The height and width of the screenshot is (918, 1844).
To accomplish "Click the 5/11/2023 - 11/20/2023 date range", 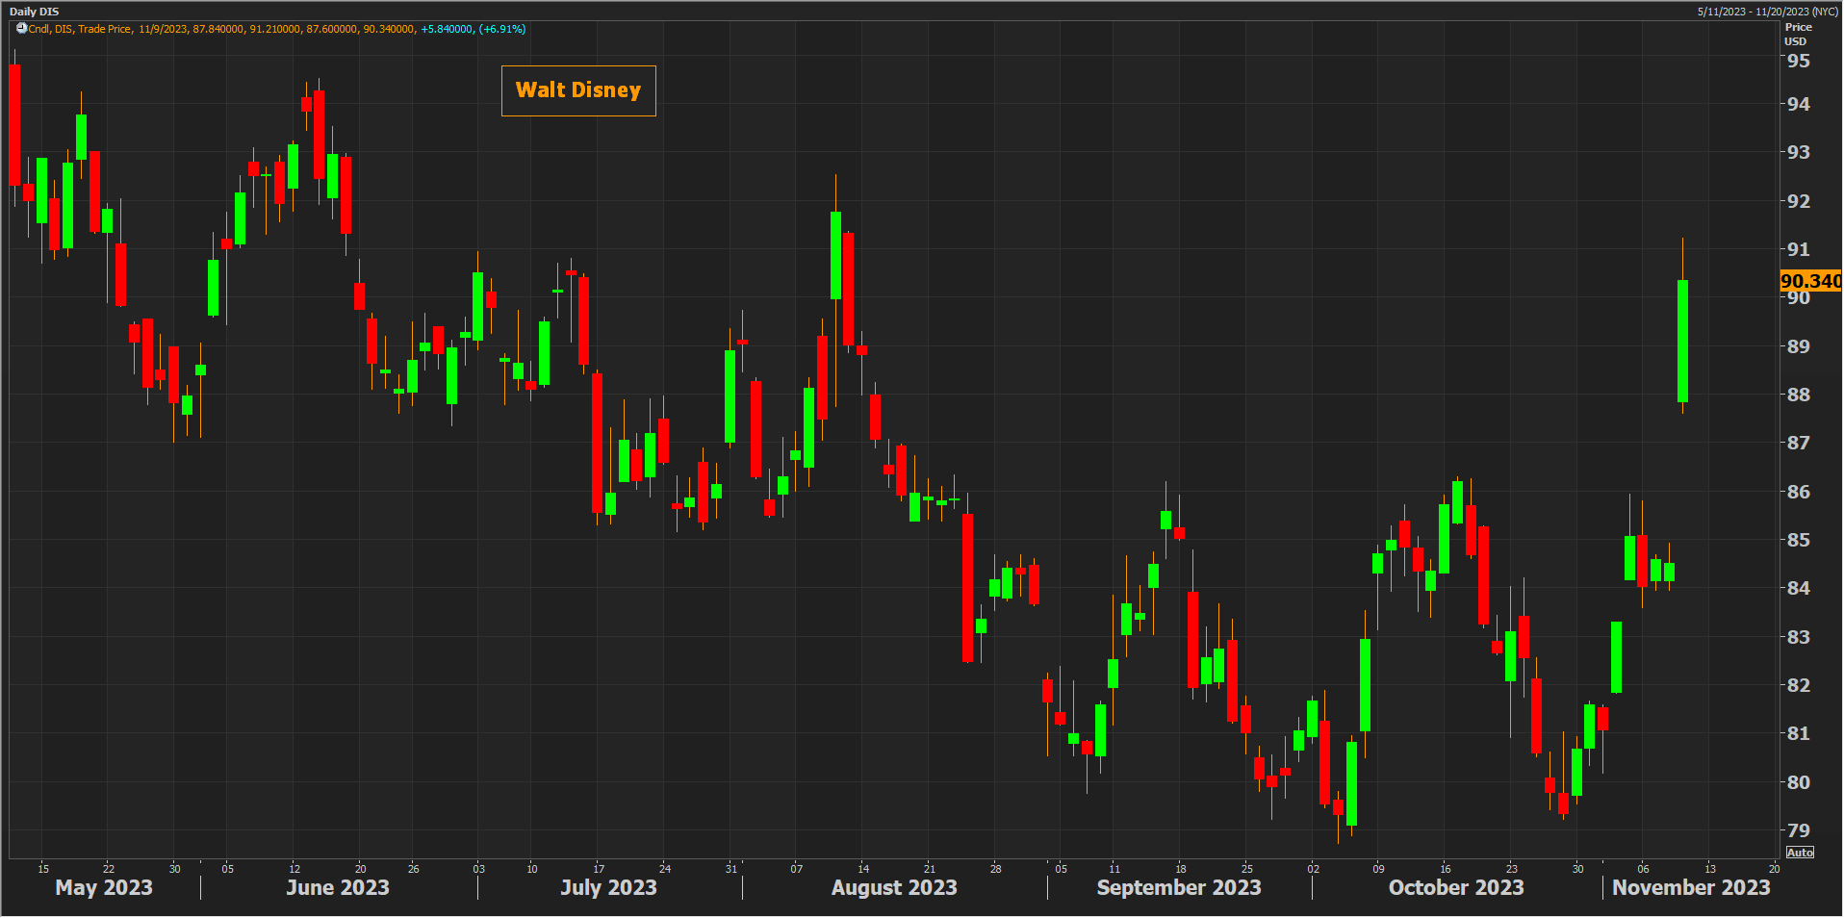I will (x=1767, y=12).
